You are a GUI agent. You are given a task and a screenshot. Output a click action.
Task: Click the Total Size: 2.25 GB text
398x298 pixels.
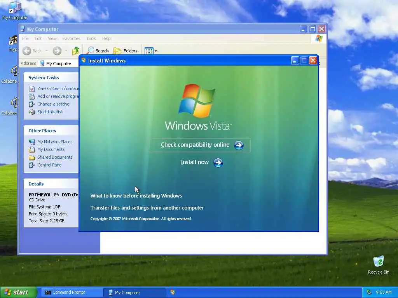click(47, 221)
